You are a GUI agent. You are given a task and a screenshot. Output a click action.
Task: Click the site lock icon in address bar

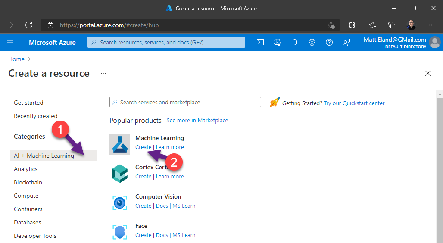click(x=50, y=25)
